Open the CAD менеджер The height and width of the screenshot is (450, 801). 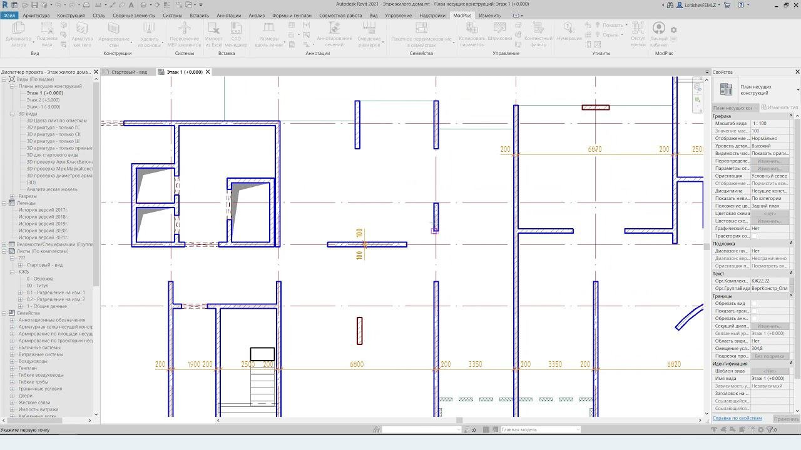pos(236,34)
